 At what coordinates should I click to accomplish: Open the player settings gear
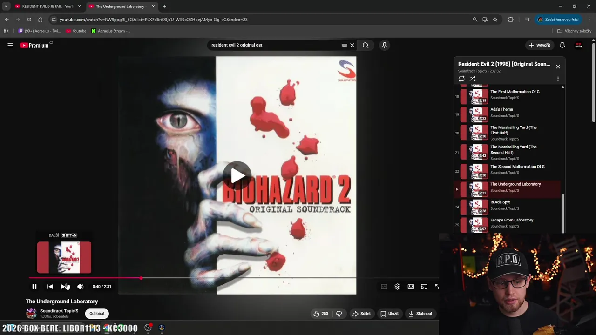coord(397,287)
